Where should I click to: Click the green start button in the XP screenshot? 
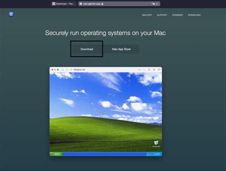click(x=56, y=154)
